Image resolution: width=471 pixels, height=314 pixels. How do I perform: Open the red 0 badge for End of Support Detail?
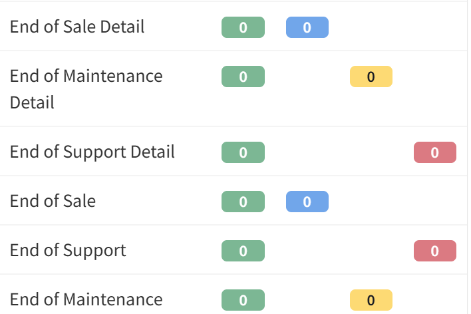tap(434, 152)
